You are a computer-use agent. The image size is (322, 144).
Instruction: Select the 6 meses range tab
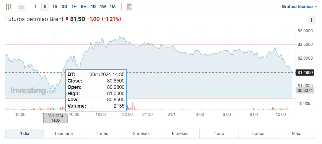tap(180, 134)
